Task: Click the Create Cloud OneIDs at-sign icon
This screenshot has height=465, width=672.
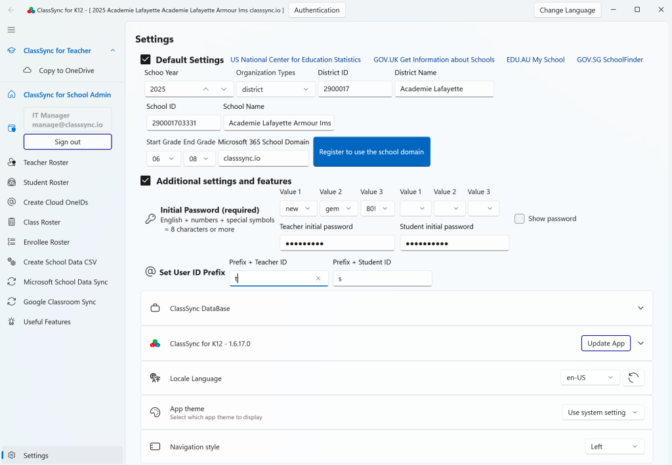Action: [12, 202]
